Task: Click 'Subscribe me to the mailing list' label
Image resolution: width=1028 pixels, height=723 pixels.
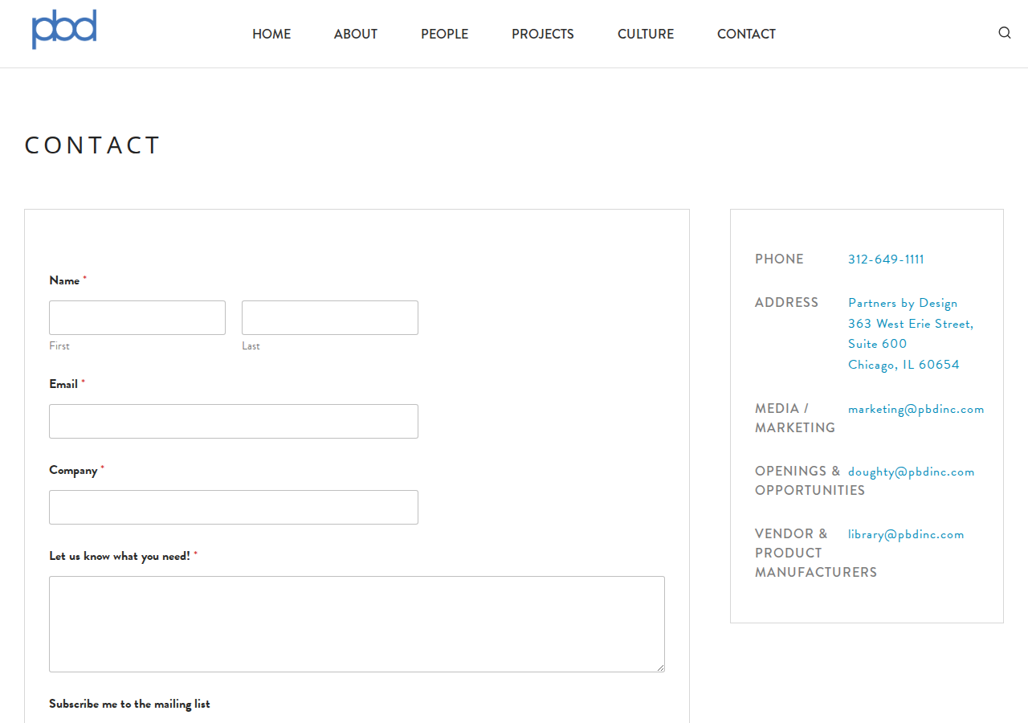Action: (129, 704)
